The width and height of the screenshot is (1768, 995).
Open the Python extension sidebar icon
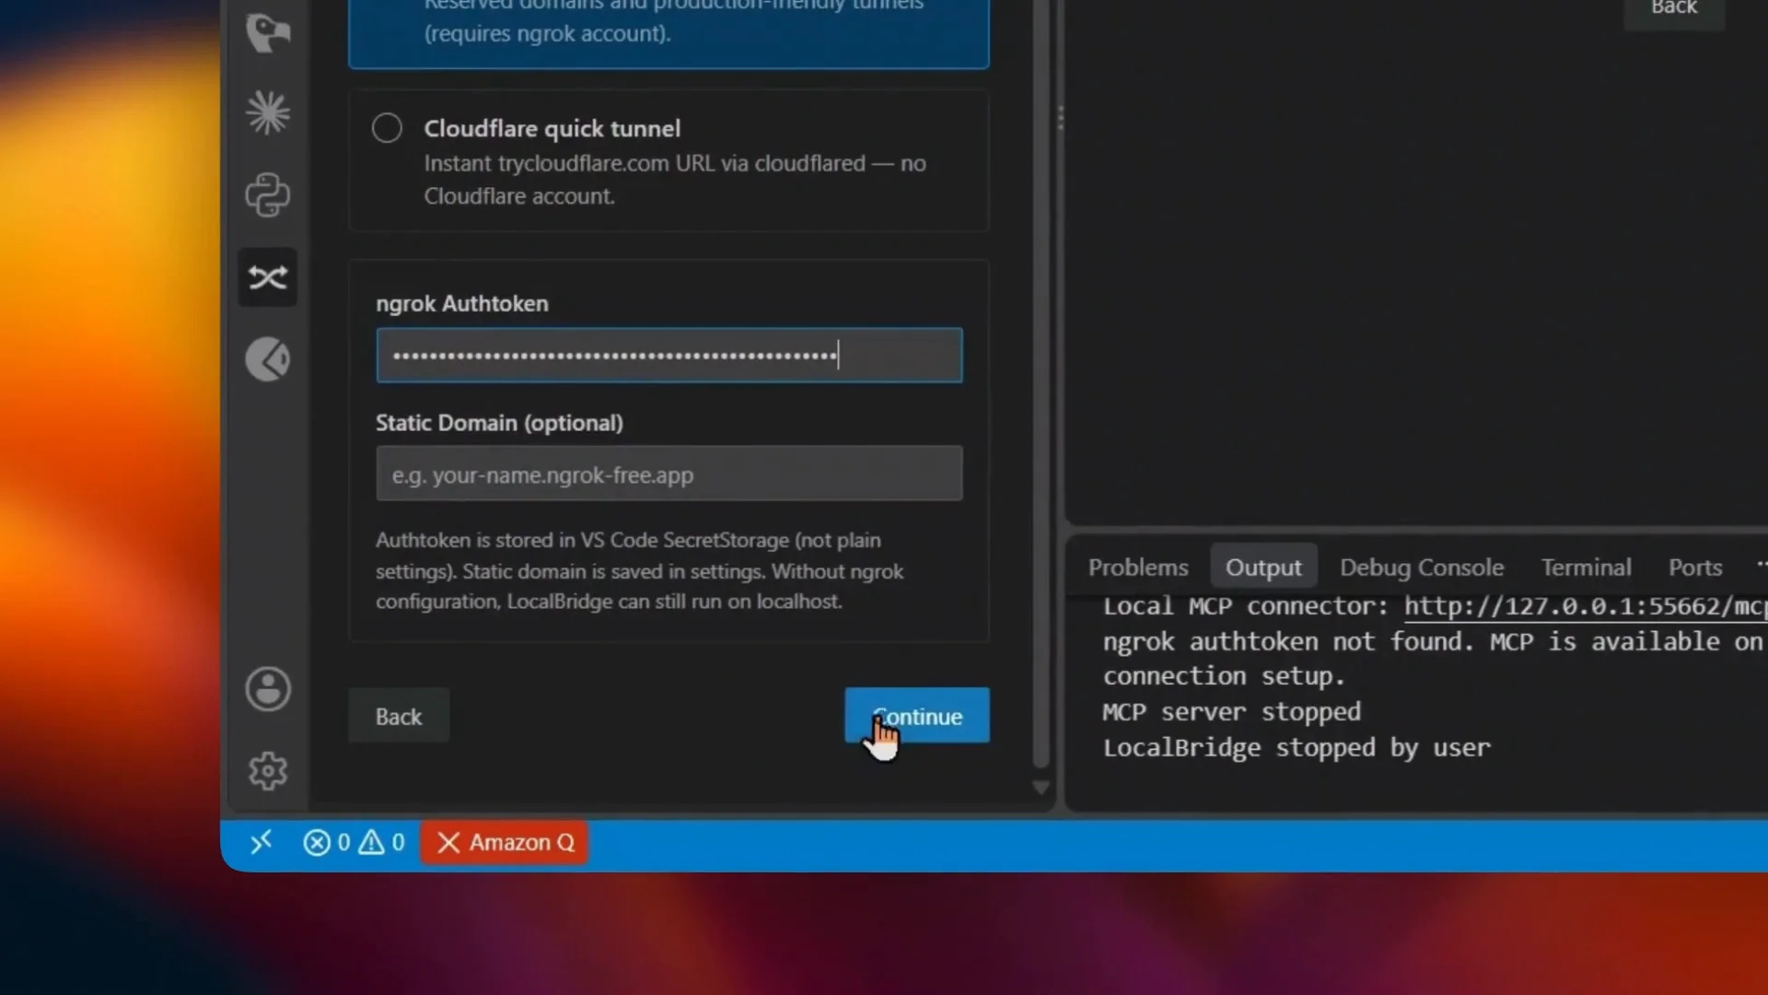point(268,195)
